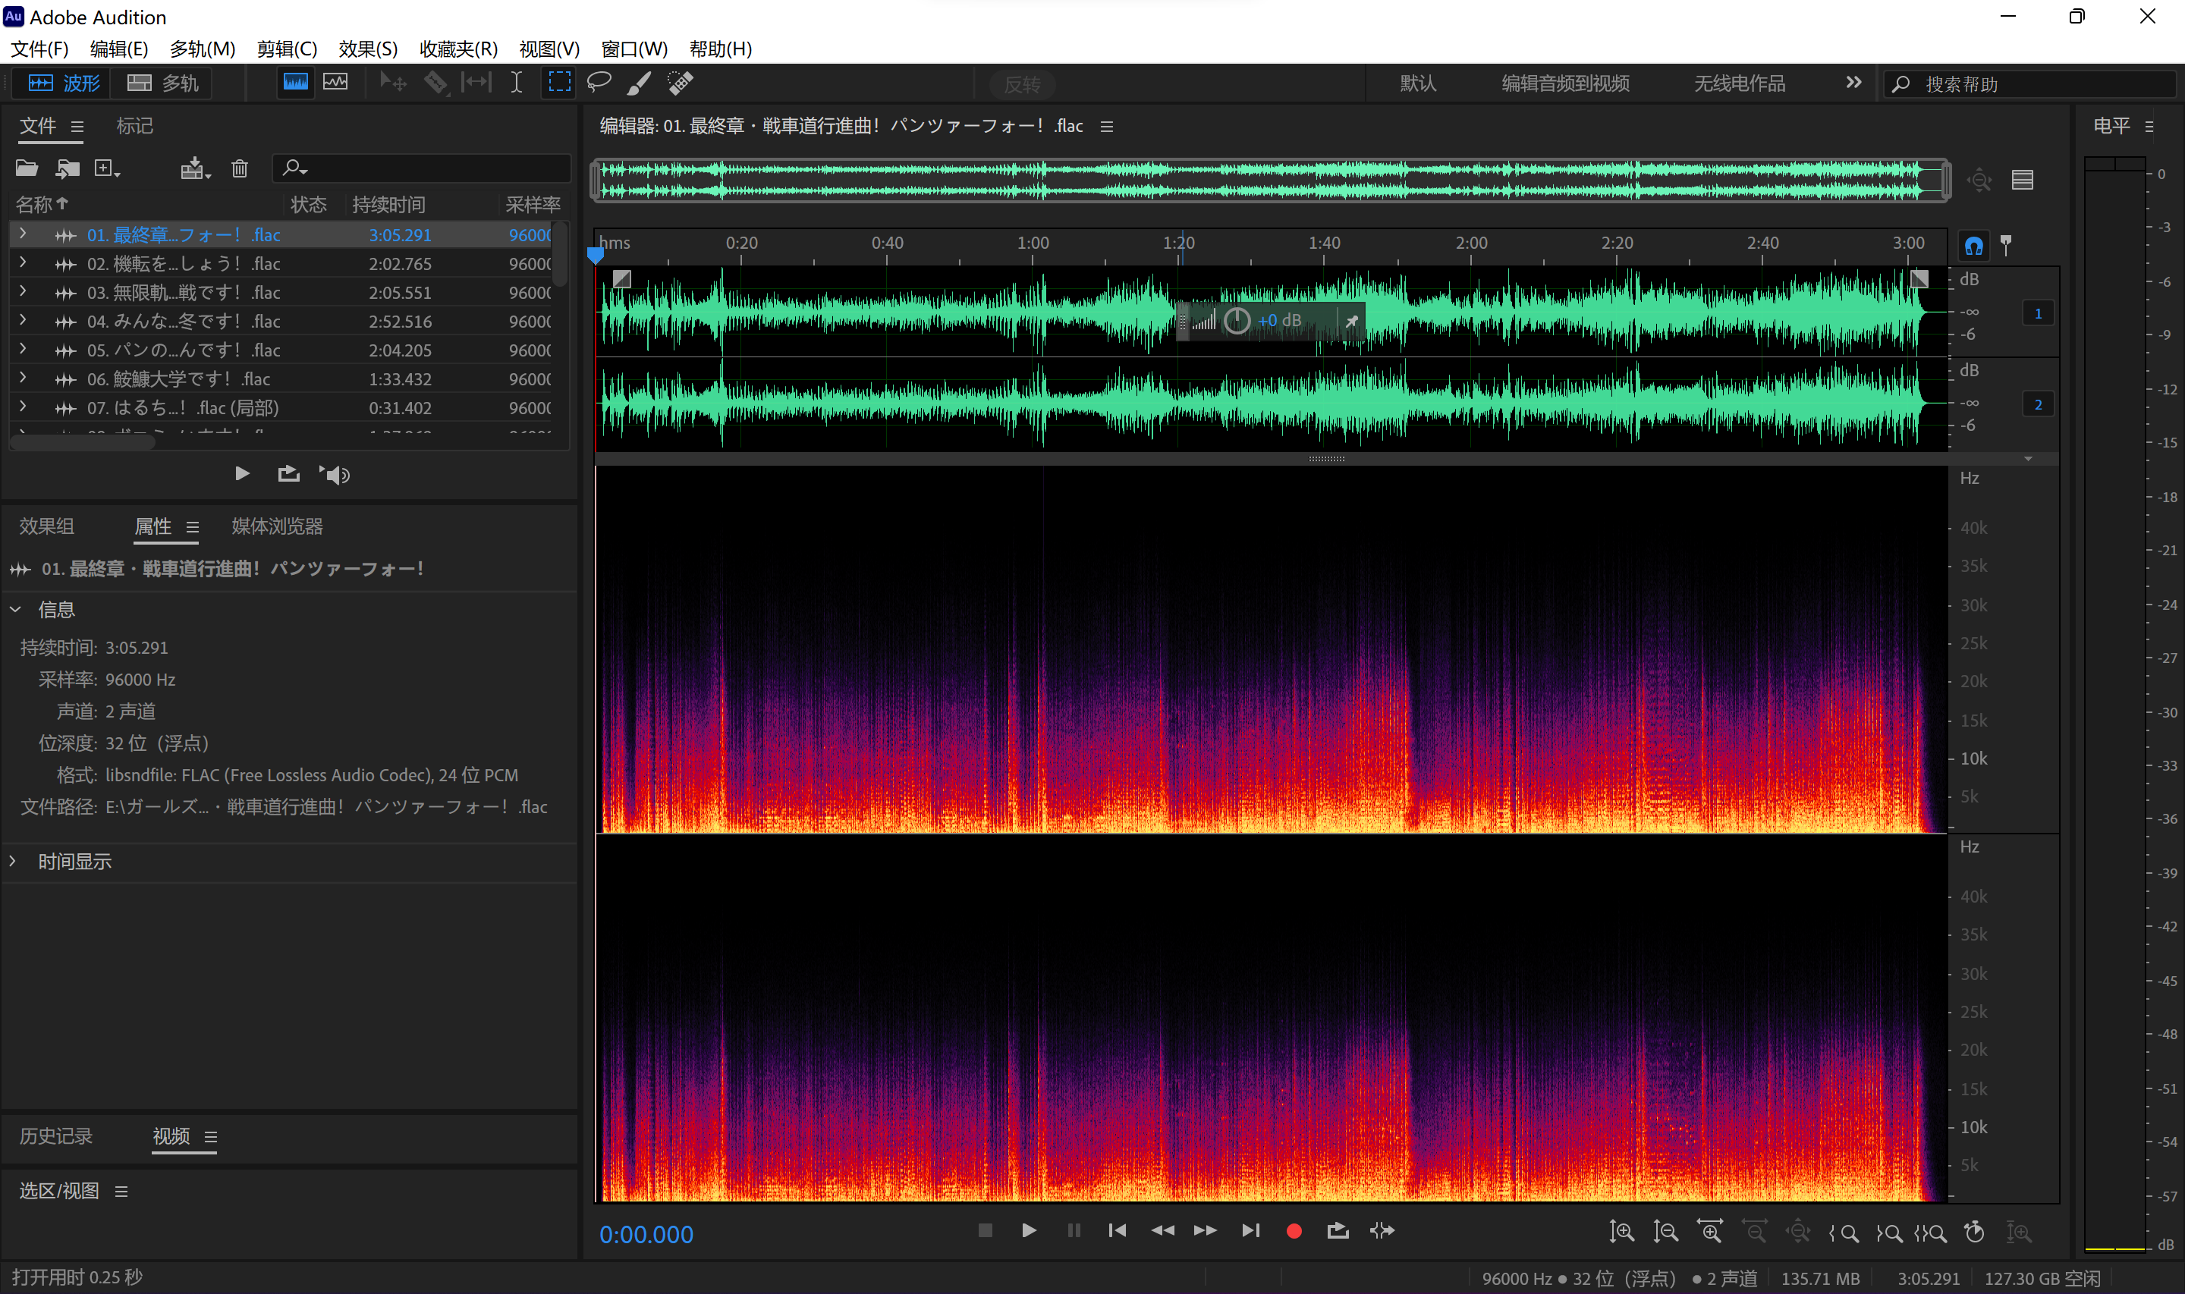
Task: Select the Time Selection tool
Action: (516, 83)
